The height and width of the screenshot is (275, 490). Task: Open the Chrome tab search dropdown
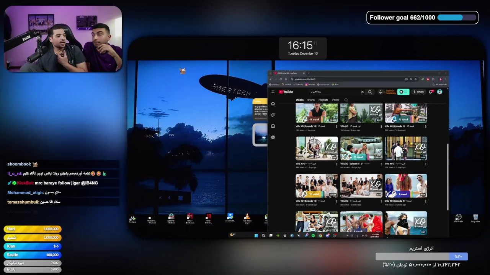[270, 73]
